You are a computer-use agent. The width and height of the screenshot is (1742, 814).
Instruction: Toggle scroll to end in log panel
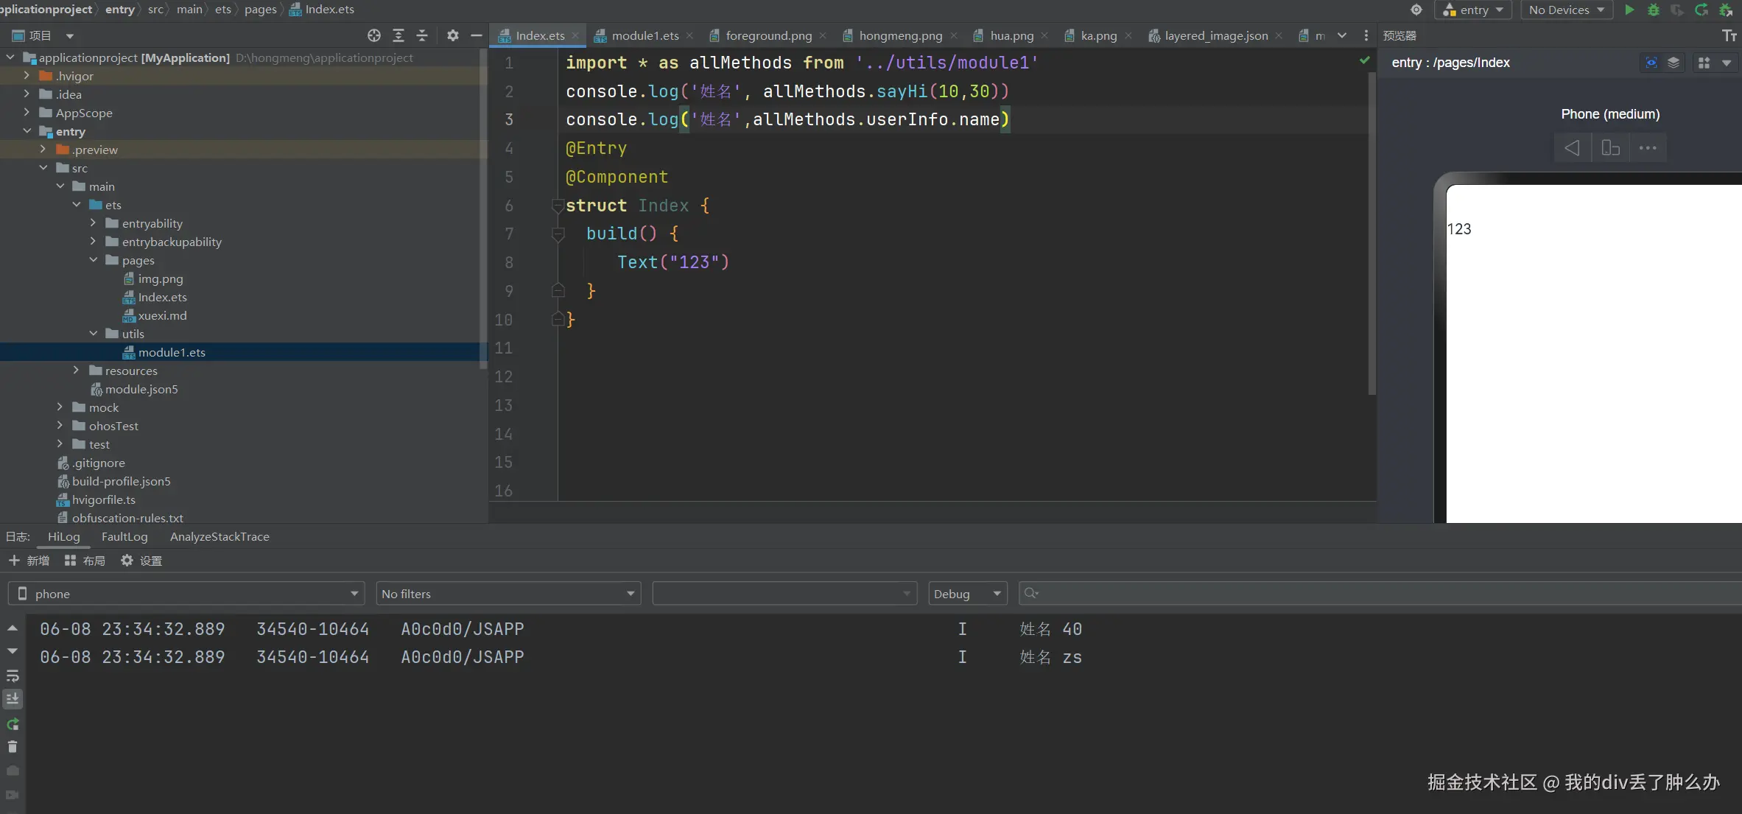tap(13, 699)
